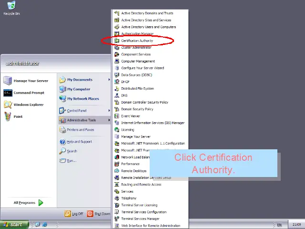Image resolution: width=305 pixels, height=229 pixels.
Task: Open Printers and Faxes
Action: [x=84, y=130]
